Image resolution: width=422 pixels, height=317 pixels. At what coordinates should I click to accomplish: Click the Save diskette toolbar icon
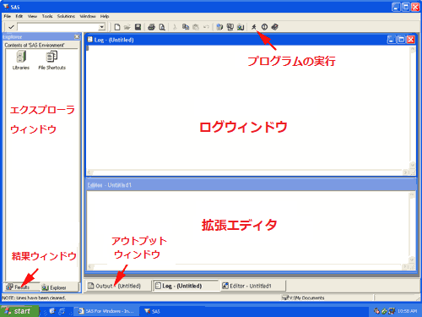(x=138, y=27)
